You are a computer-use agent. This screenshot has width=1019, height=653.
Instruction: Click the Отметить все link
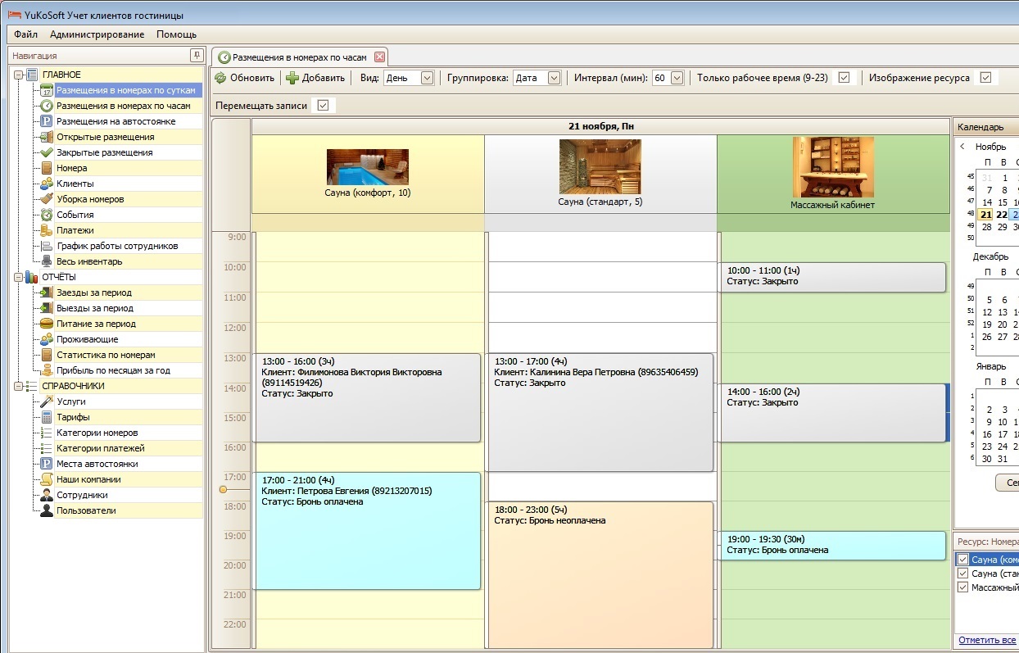pyautogui.click(x=987, y=640)
